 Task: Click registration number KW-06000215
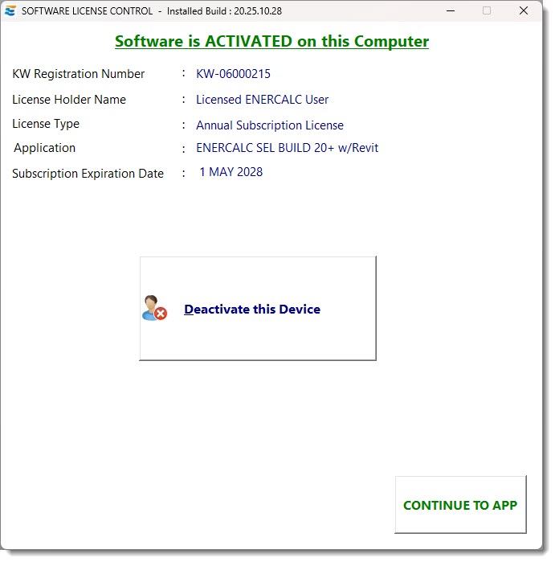[x=233, y=74]
